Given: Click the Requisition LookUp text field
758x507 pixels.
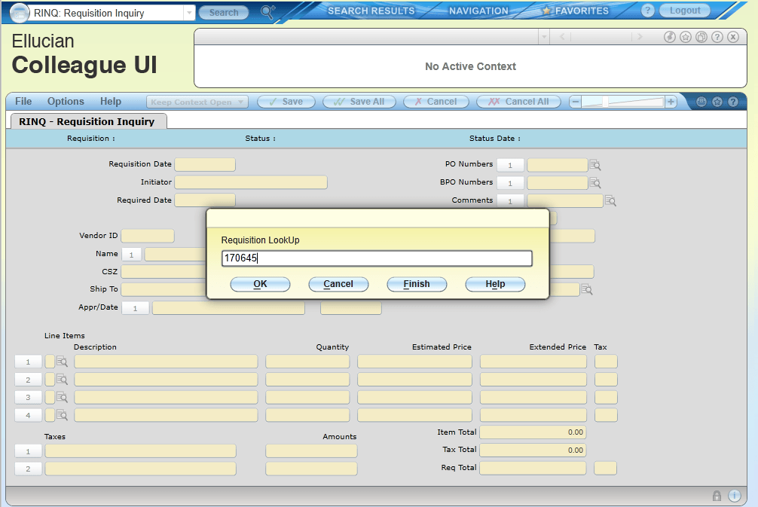Looking at the screenshot, I should coord(377,258).
